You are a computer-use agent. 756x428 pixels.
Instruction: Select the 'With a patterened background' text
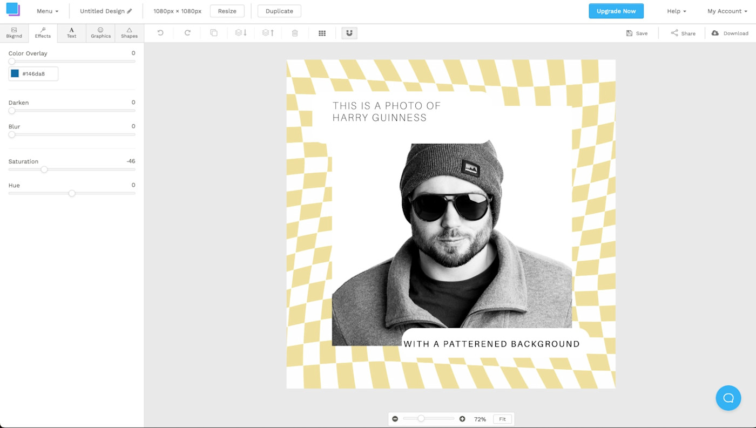pos(491,344)
